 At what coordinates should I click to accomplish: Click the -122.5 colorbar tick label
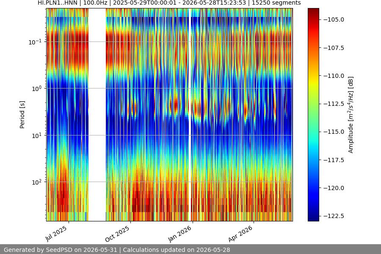[334, 216]
